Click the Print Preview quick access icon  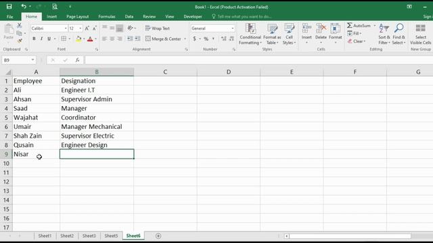pos(55,6)
